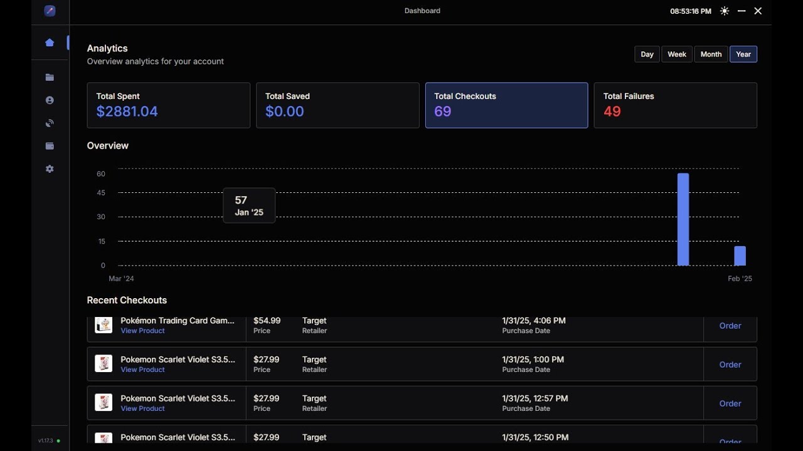The image size is (803, 451).
Task: Close the Dashboard window
Action: (758, 11)
